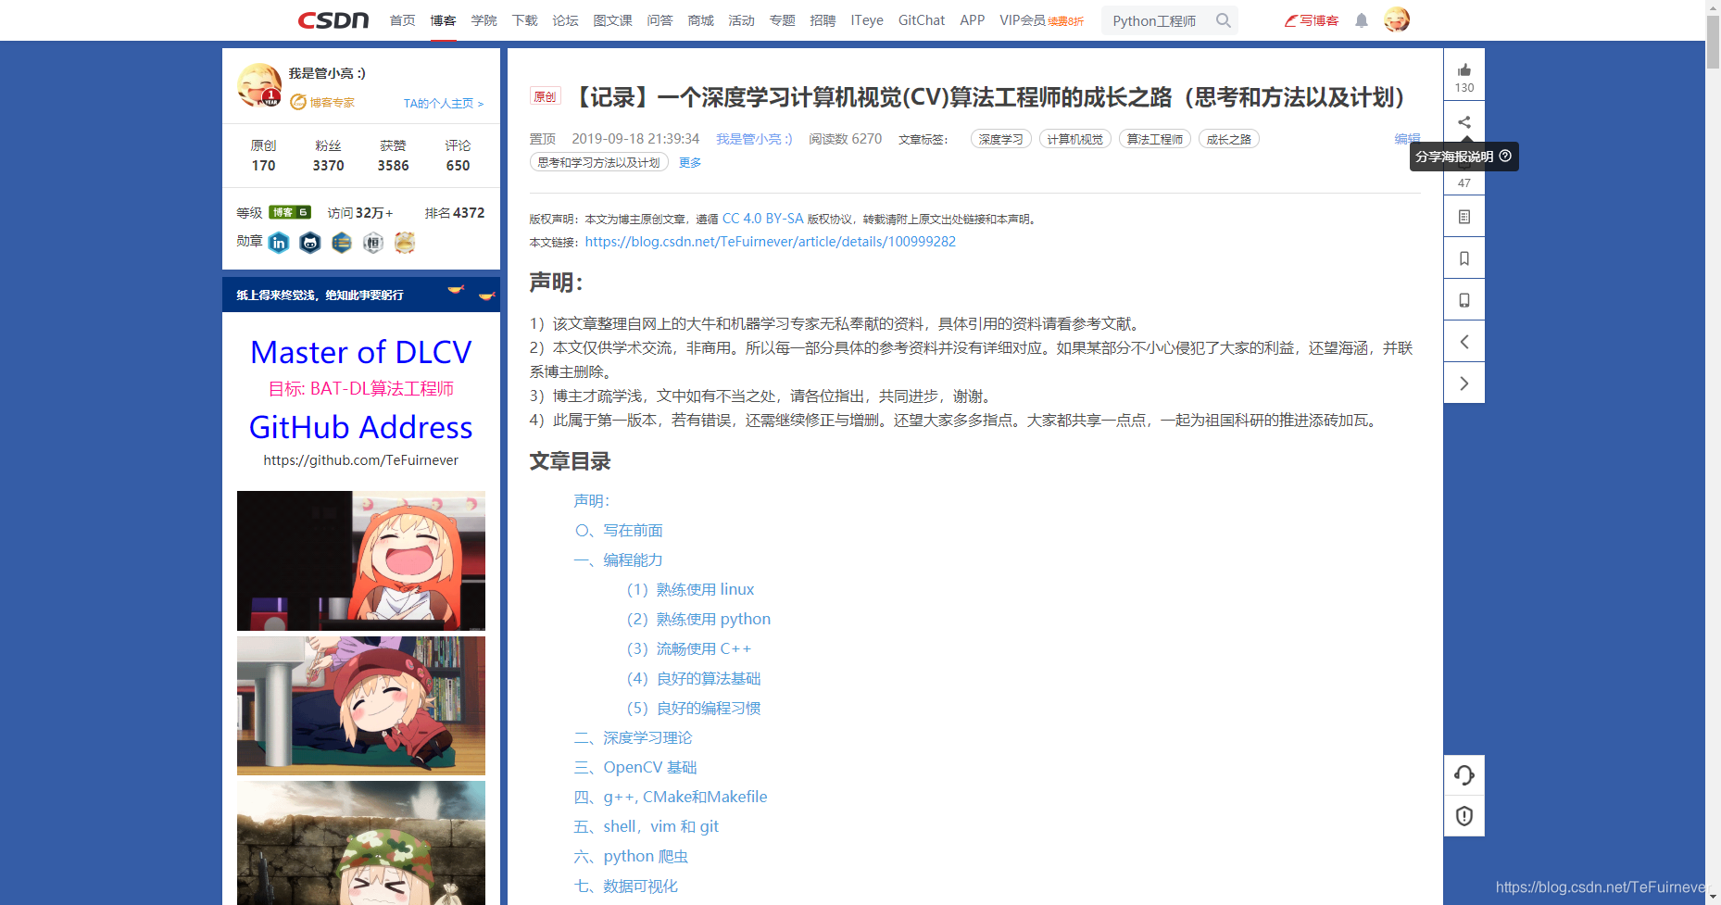Viewport: 1721px width, 905px height.
Task: Open the 下载 nav item
Action: click(x=524, y=20)
